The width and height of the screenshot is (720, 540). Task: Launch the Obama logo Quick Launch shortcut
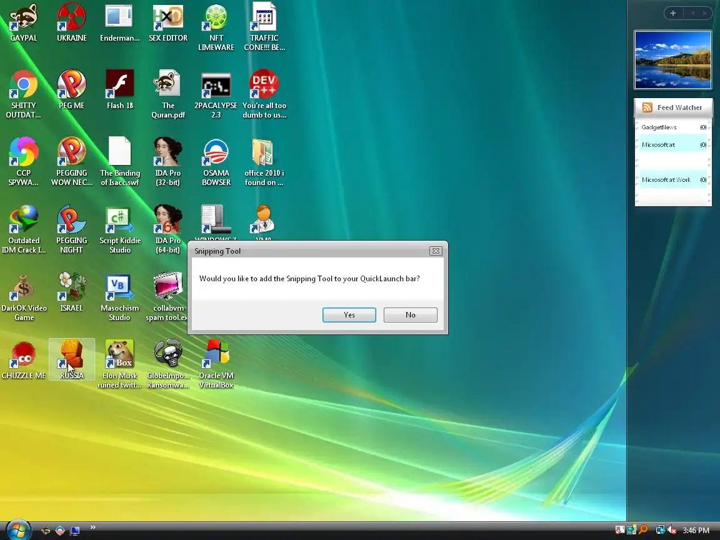coord(60,531)
